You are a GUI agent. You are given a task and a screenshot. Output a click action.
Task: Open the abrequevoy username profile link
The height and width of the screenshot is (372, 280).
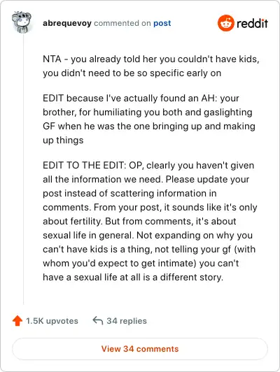click(67, 23)
